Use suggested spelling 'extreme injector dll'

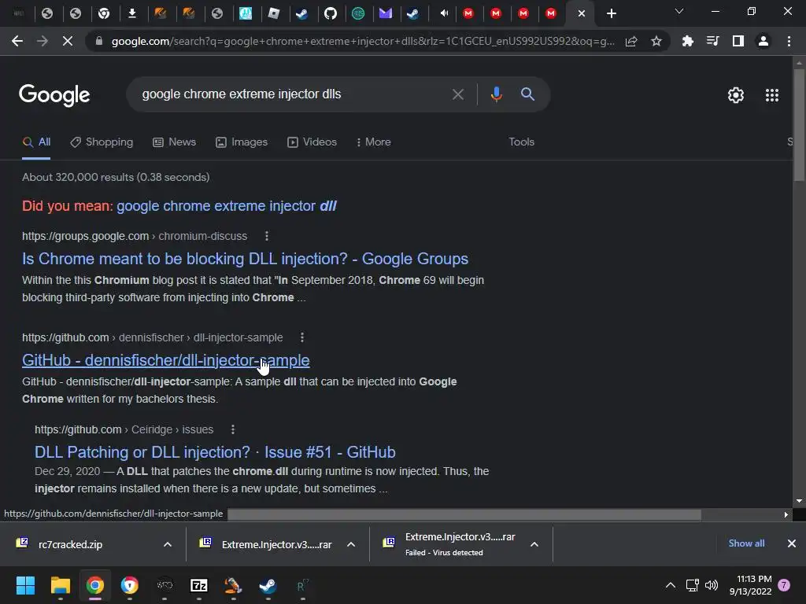point(226,206)
